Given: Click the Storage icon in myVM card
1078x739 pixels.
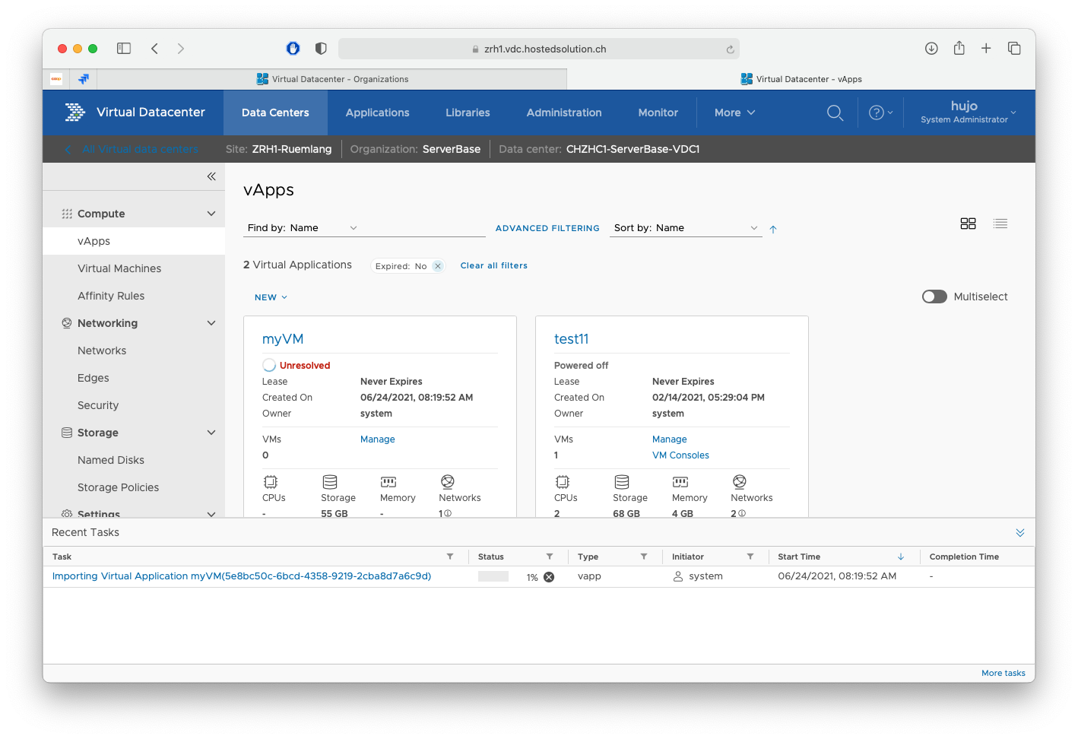Looking at the screenshot, I should [330, 482].
